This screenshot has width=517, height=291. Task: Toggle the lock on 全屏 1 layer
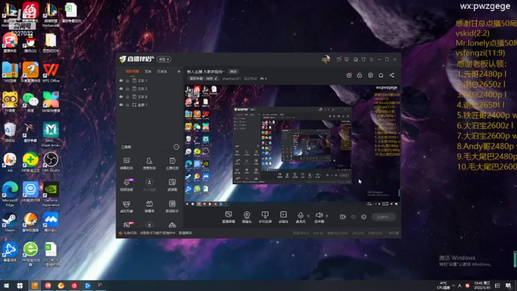[127, 105]
